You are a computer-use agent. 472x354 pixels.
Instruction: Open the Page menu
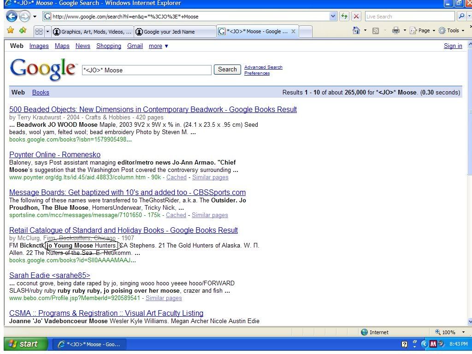point(422,30)
